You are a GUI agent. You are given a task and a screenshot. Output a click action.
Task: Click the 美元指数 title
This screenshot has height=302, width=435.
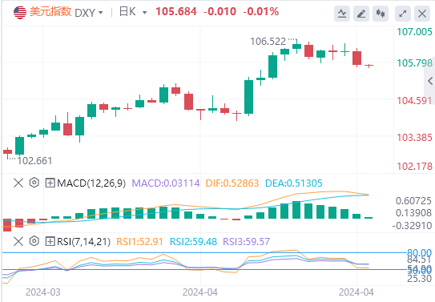[x=50, y=12]
